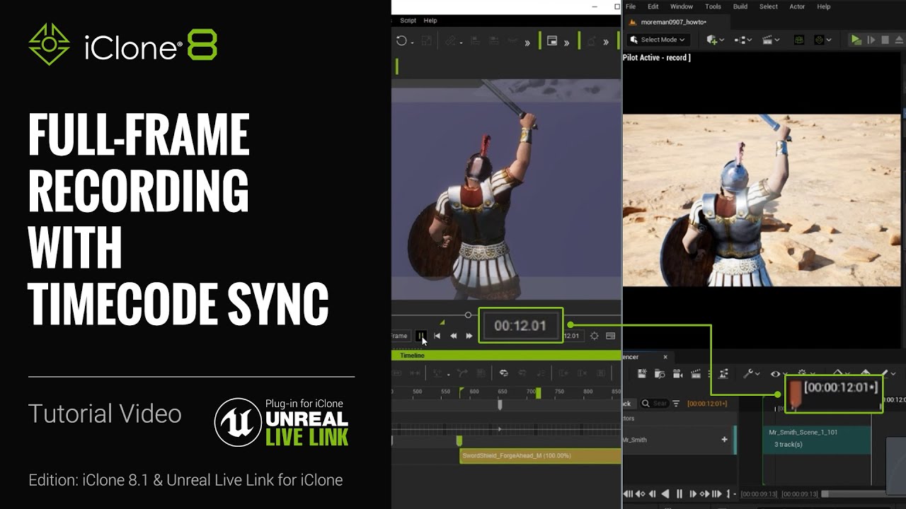Jump to Sequencer end
Viewport: 906px width, 509px height.
[x=716, y=494]
